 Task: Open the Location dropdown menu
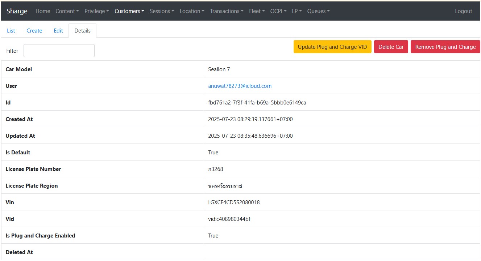click(192, 11)
